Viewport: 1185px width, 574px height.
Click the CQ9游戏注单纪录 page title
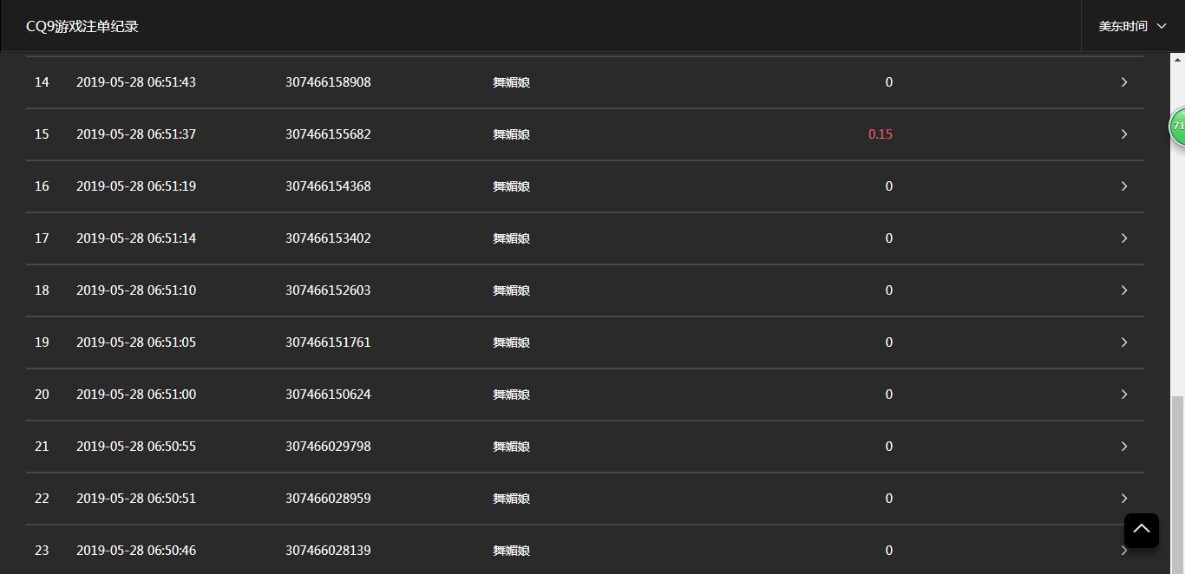click(x=82, y=26)
